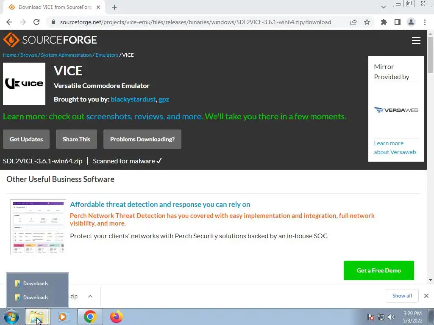Click the address bar URL field
This screenshot has height=325, width=434.
tap(195, 22)
